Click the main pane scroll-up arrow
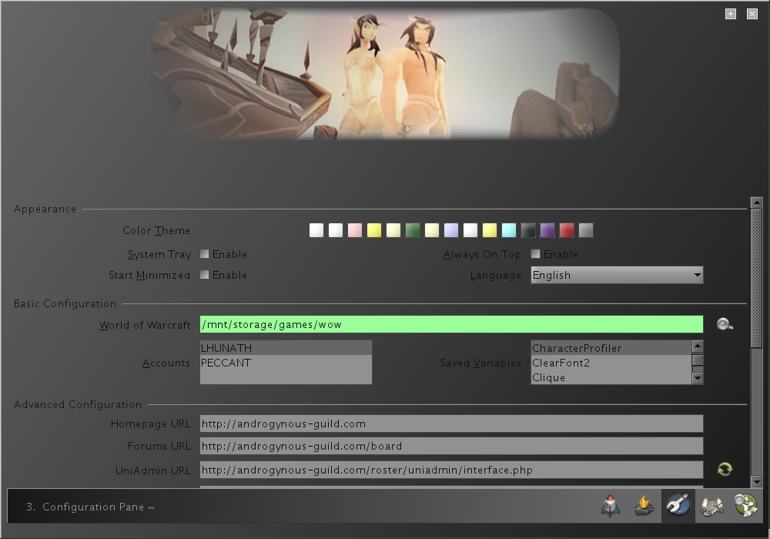770x539 pixels. coord(756,203)
